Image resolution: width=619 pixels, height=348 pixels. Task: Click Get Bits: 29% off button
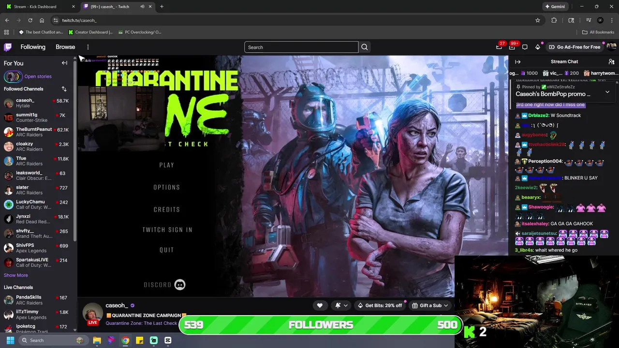tap(380, 305)
